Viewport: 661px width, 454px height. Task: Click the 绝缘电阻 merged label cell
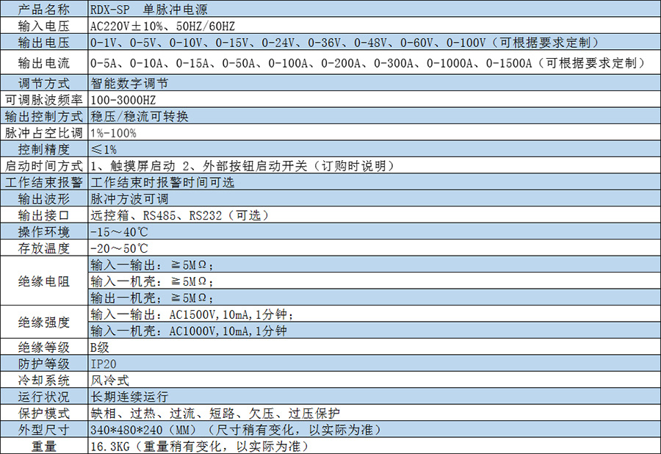tap(44, 281)
